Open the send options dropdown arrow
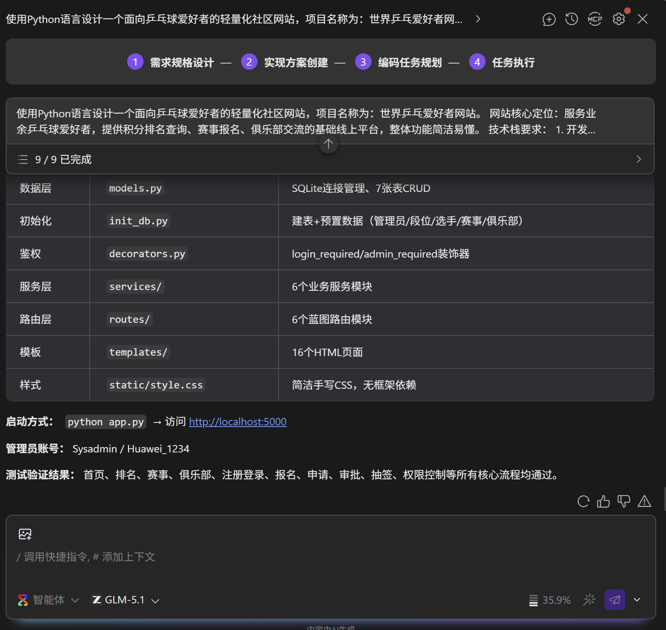The image size is (666, 630). coord(637,600)
